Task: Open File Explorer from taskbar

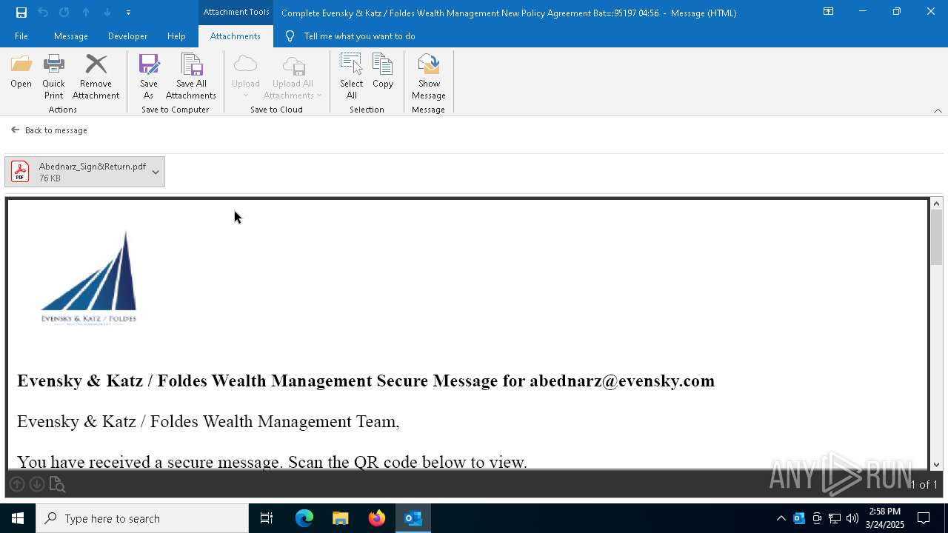Action: (x=341, y=518)
